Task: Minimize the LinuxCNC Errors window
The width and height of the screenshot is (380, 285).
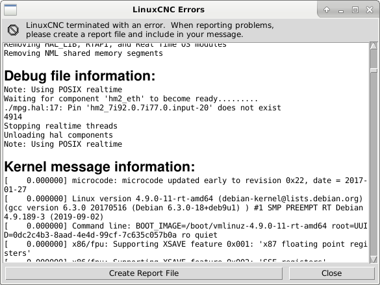Action: [x=341, y=10]
